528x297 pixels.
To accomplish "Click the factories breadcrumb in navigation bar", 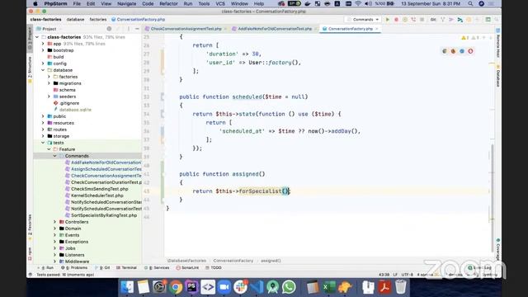I will tap(98, 20).
